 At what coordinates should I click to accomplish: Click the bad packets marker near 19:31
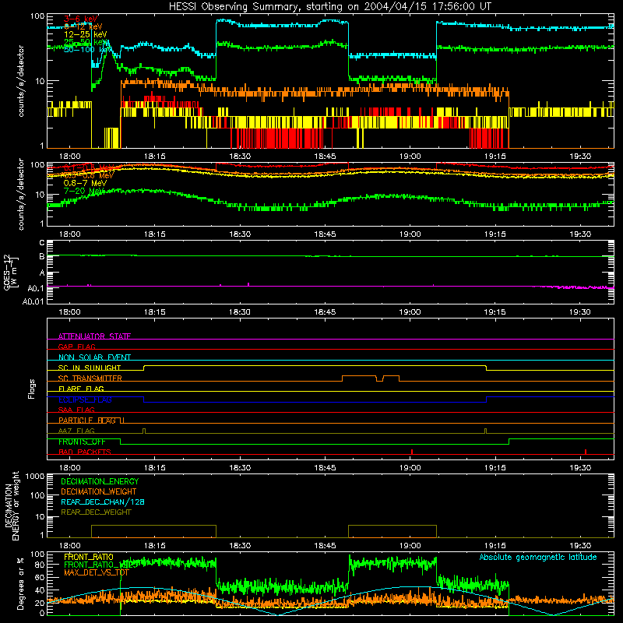tap(586, 452)
